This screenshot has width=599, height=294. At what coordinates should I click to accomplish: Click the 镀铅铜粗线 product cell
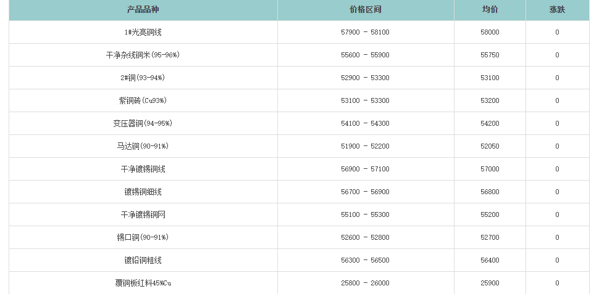[x=143, y=260]
